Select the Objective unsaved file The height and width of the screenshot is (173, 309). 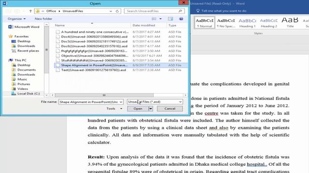121,56
